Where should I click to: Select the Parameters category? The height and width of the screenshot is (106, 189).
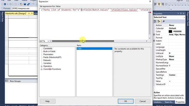pos(48,54)
